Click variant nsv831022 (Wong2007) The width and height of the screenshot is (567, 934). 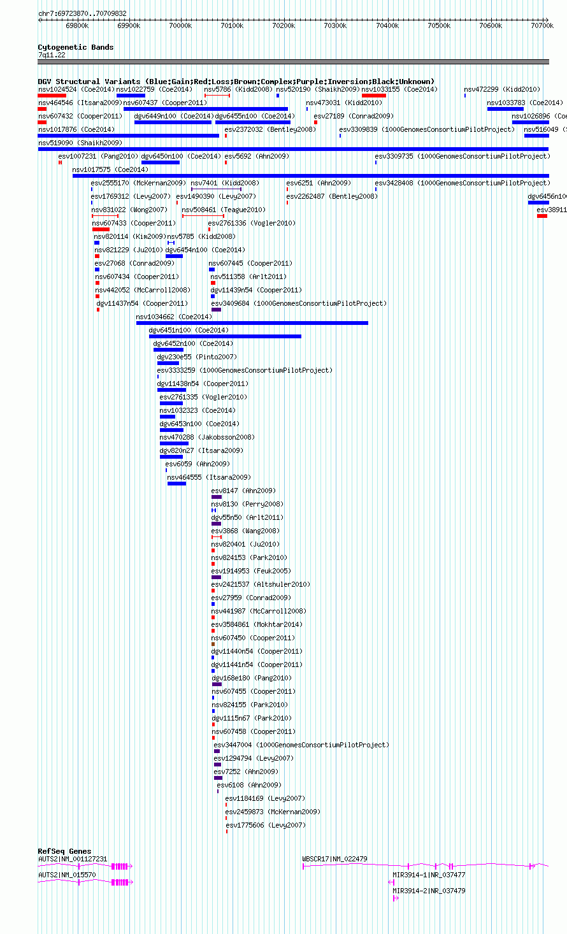point(129,210)
